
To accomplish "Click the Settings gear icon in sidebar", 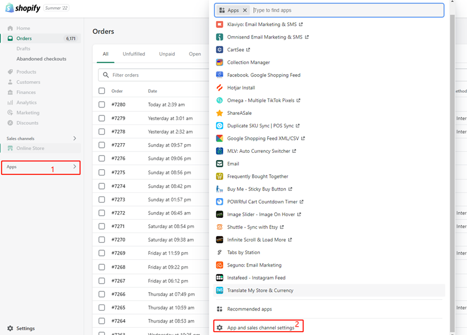I will pyautogui.click(x=10, y=328).
